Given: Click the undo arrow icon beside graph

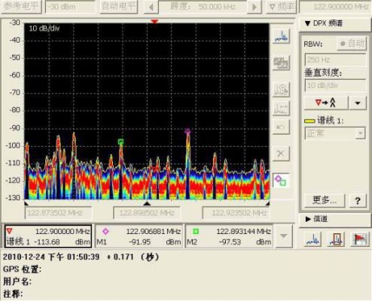Looking at the screenshot, I should click(281, 127).
